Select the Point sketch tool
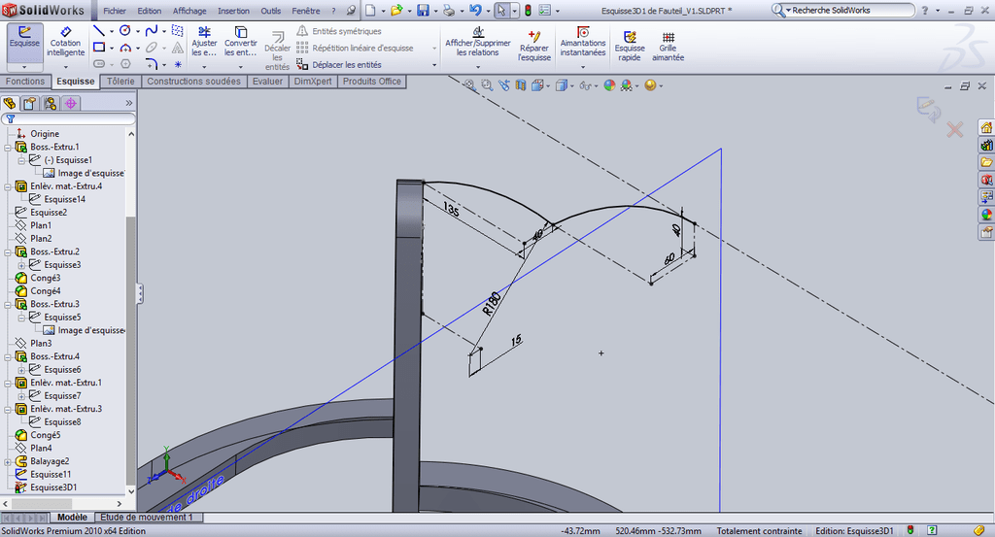The height and width of the screenshot is (537, 995). (x=178, y=64)
